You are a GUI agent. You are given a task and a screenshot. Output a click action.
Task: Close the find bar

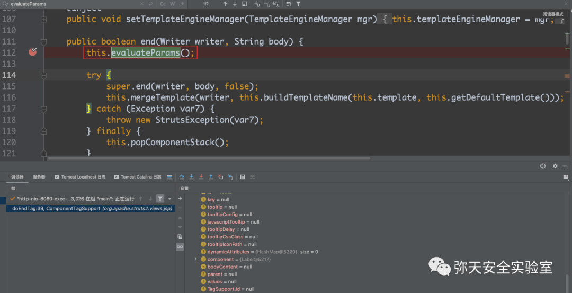pyautogui.click(x=566, y=4)
